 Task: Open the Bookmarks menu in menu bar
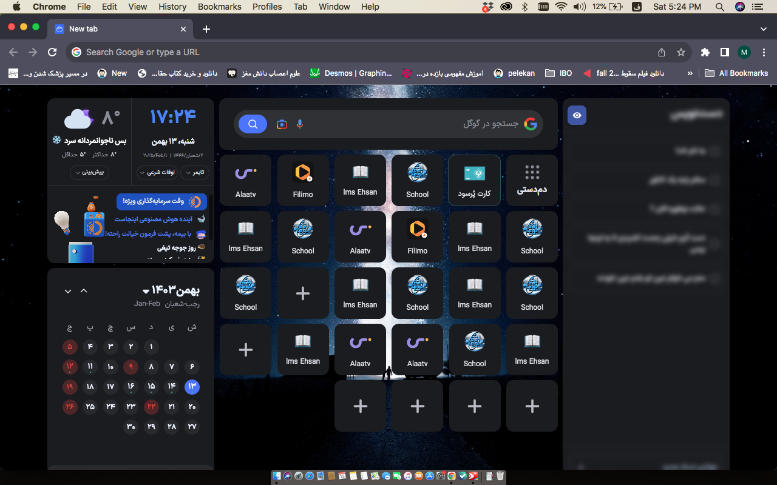click(219, 7)
